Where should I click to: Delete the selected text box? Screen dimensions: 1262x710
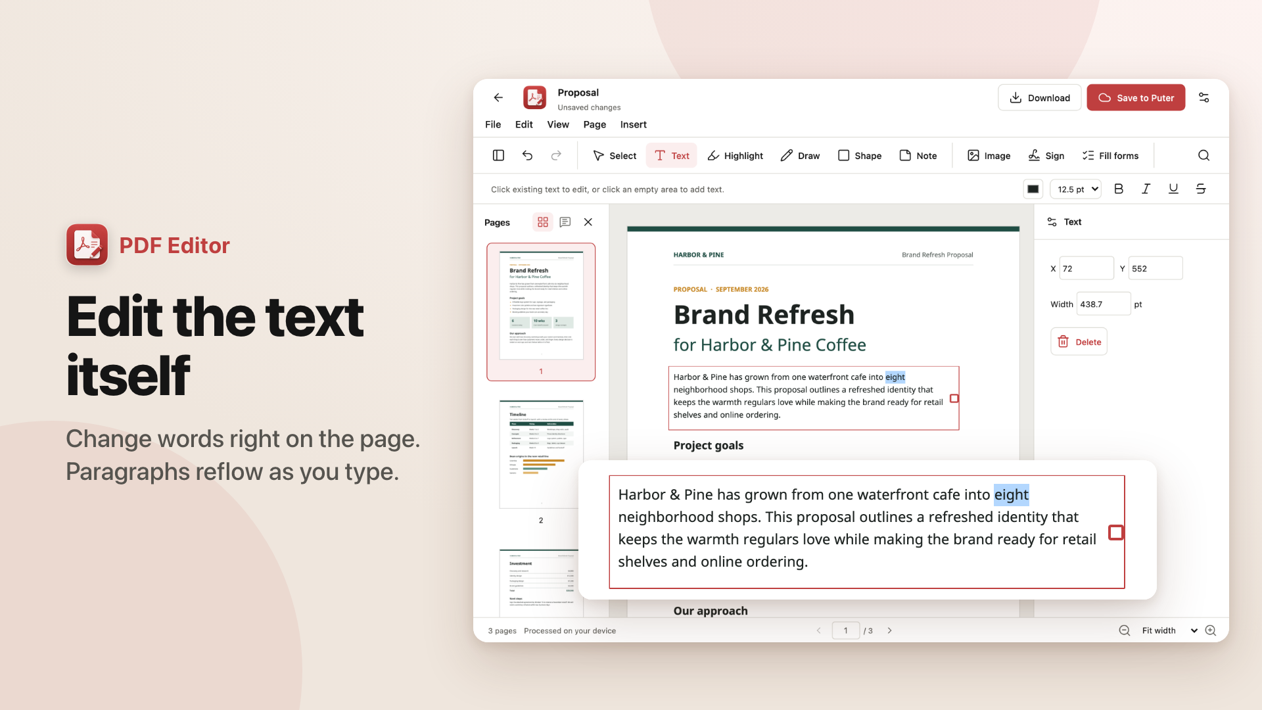[1079, 342]
